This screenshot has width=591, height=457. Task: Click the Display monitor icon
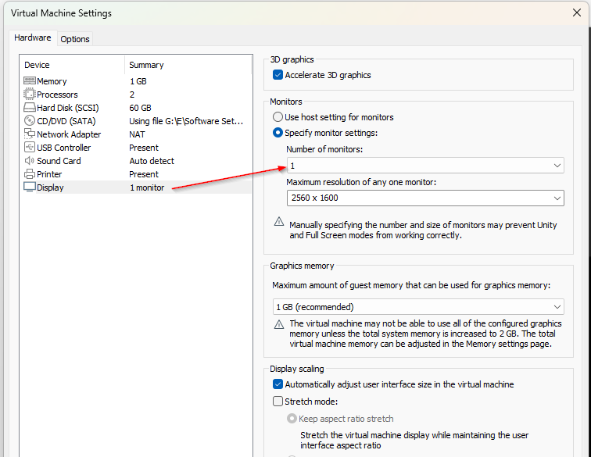30,187
